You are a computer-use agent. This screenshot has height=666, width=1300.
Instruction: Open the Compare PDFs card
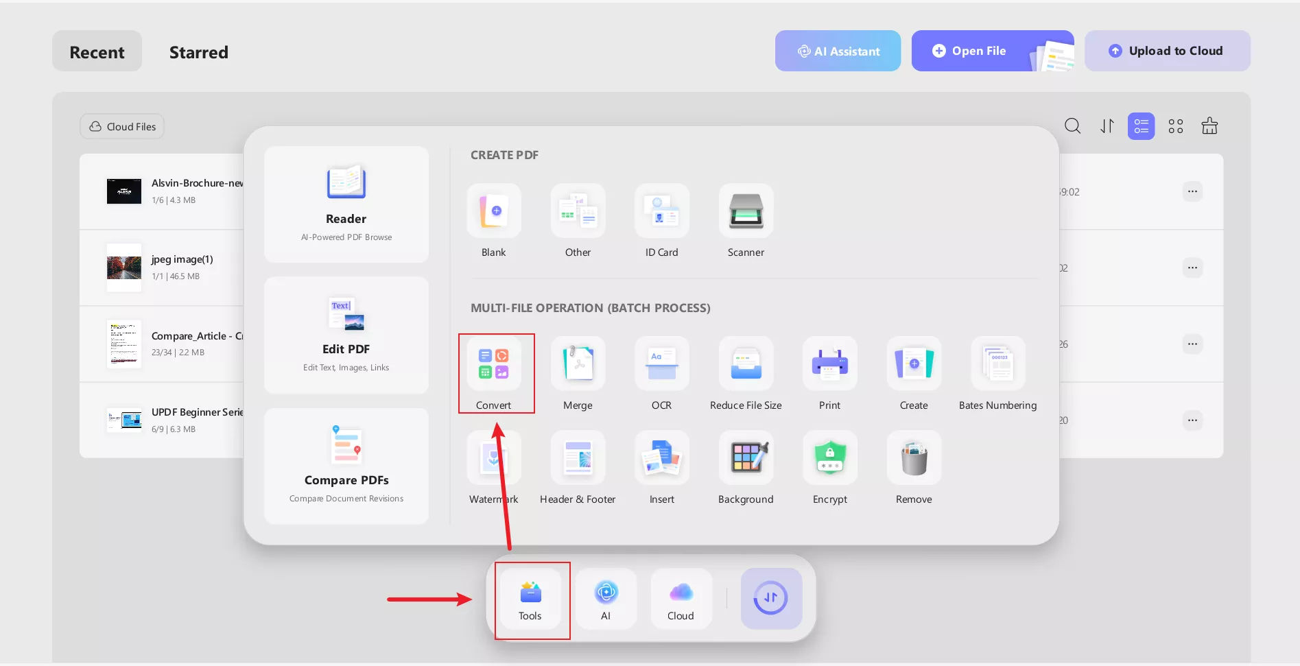[346, 466]
